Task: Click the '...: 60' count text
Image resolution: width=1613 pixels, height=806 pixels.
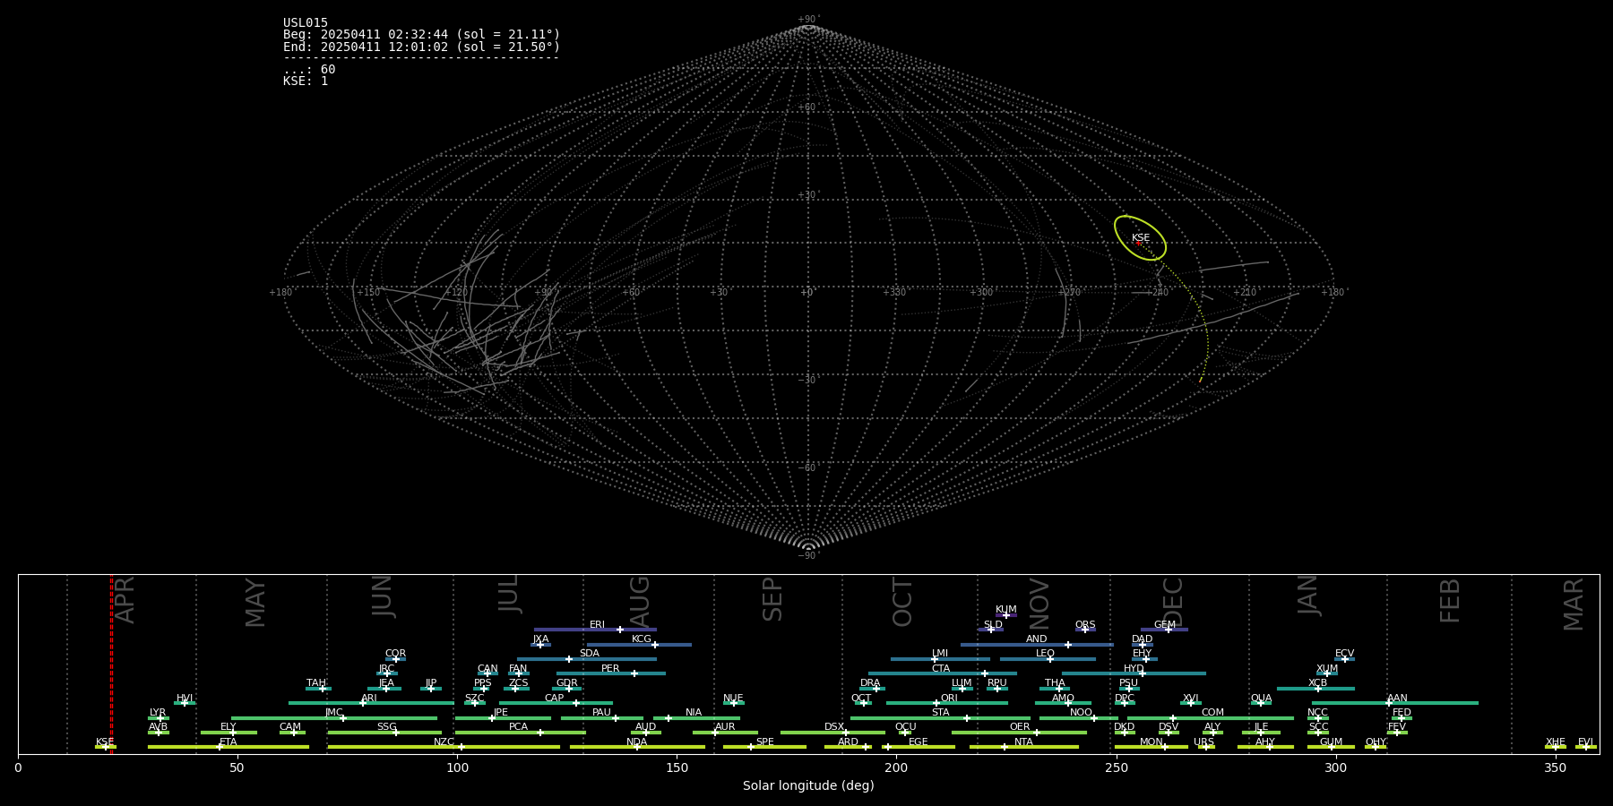Action: pos(309,69)
